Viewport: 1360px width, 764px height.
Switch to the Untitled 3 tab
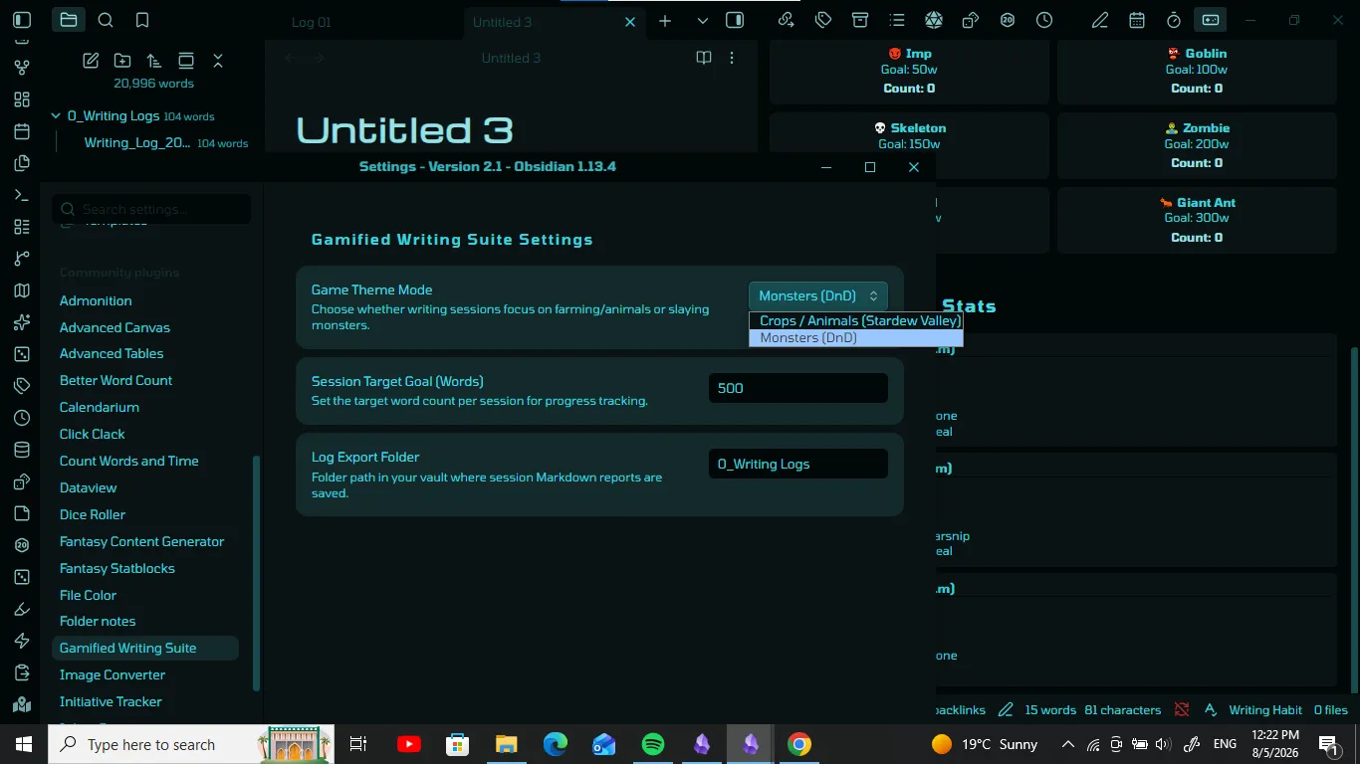[502, 22]
